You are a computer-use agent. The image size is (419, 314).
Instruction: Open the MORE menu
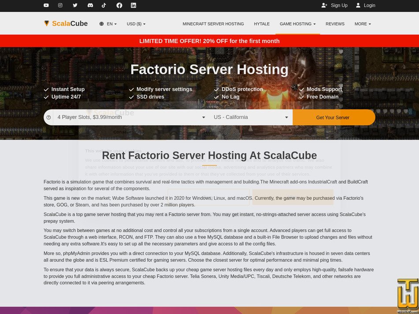[362, 24]
